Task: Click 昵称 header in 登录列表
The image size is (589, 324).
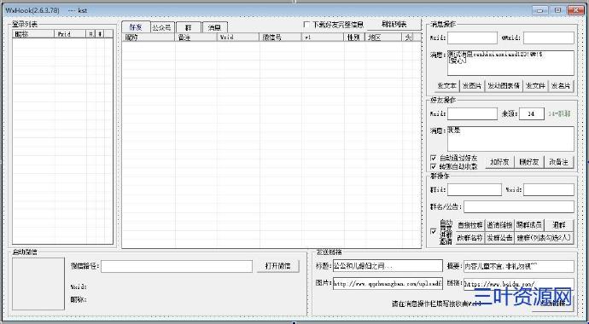Action: coord(34,34)
